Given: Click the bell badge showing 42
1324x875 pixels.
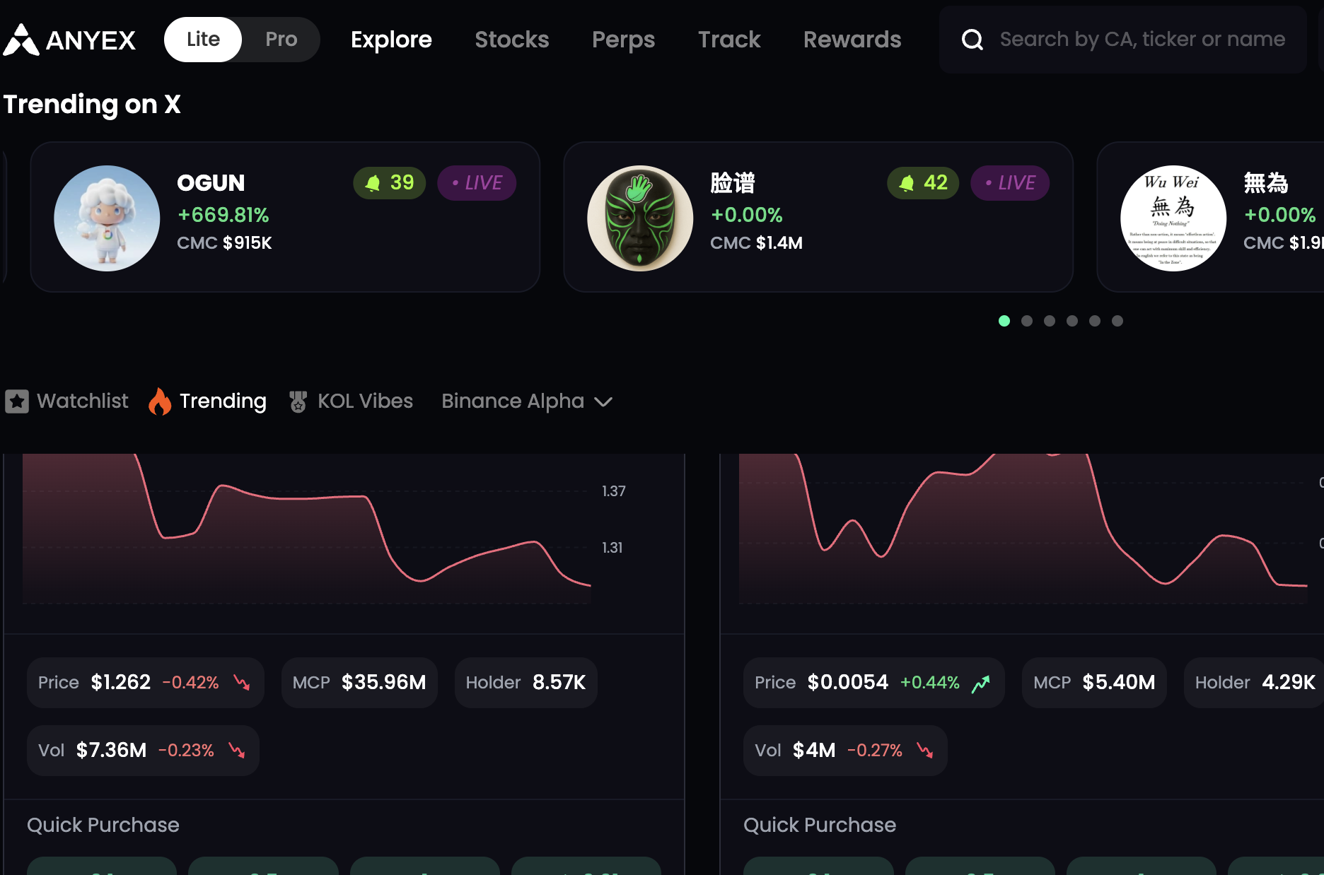Looking at the screenshot, I should pyautogui.click(x=923, y=183).
